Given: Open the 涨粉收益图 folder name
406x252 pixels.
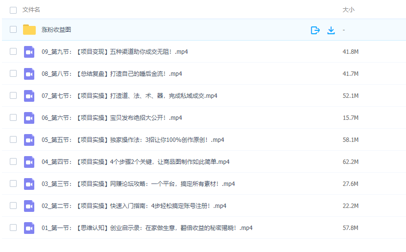Looking at the screenshot, I should click(x=56, y=30).
